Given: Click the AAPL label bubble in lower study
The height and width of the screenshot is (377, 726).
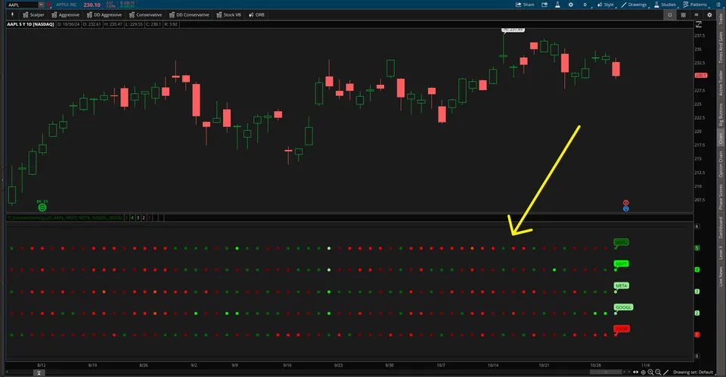Looking at the screenshot, I should (621, 242).
